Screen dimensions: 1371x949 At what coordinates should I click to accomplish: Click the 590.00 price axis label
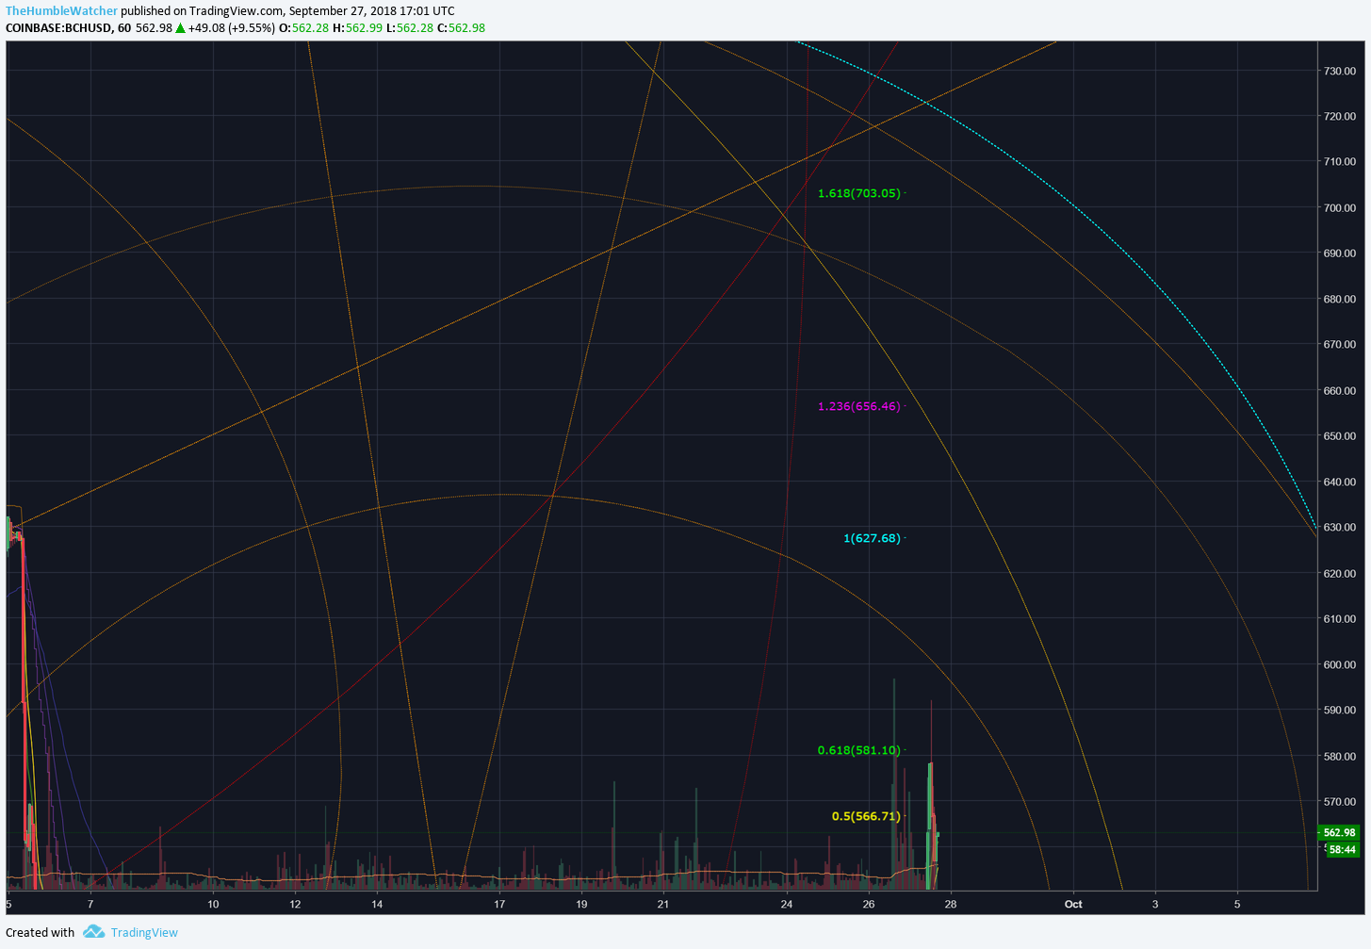tap(1340, 711)
